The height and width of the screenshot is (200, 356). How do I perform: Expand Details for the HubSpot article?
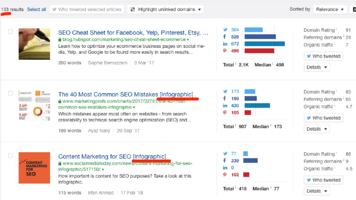click(317, 67)
